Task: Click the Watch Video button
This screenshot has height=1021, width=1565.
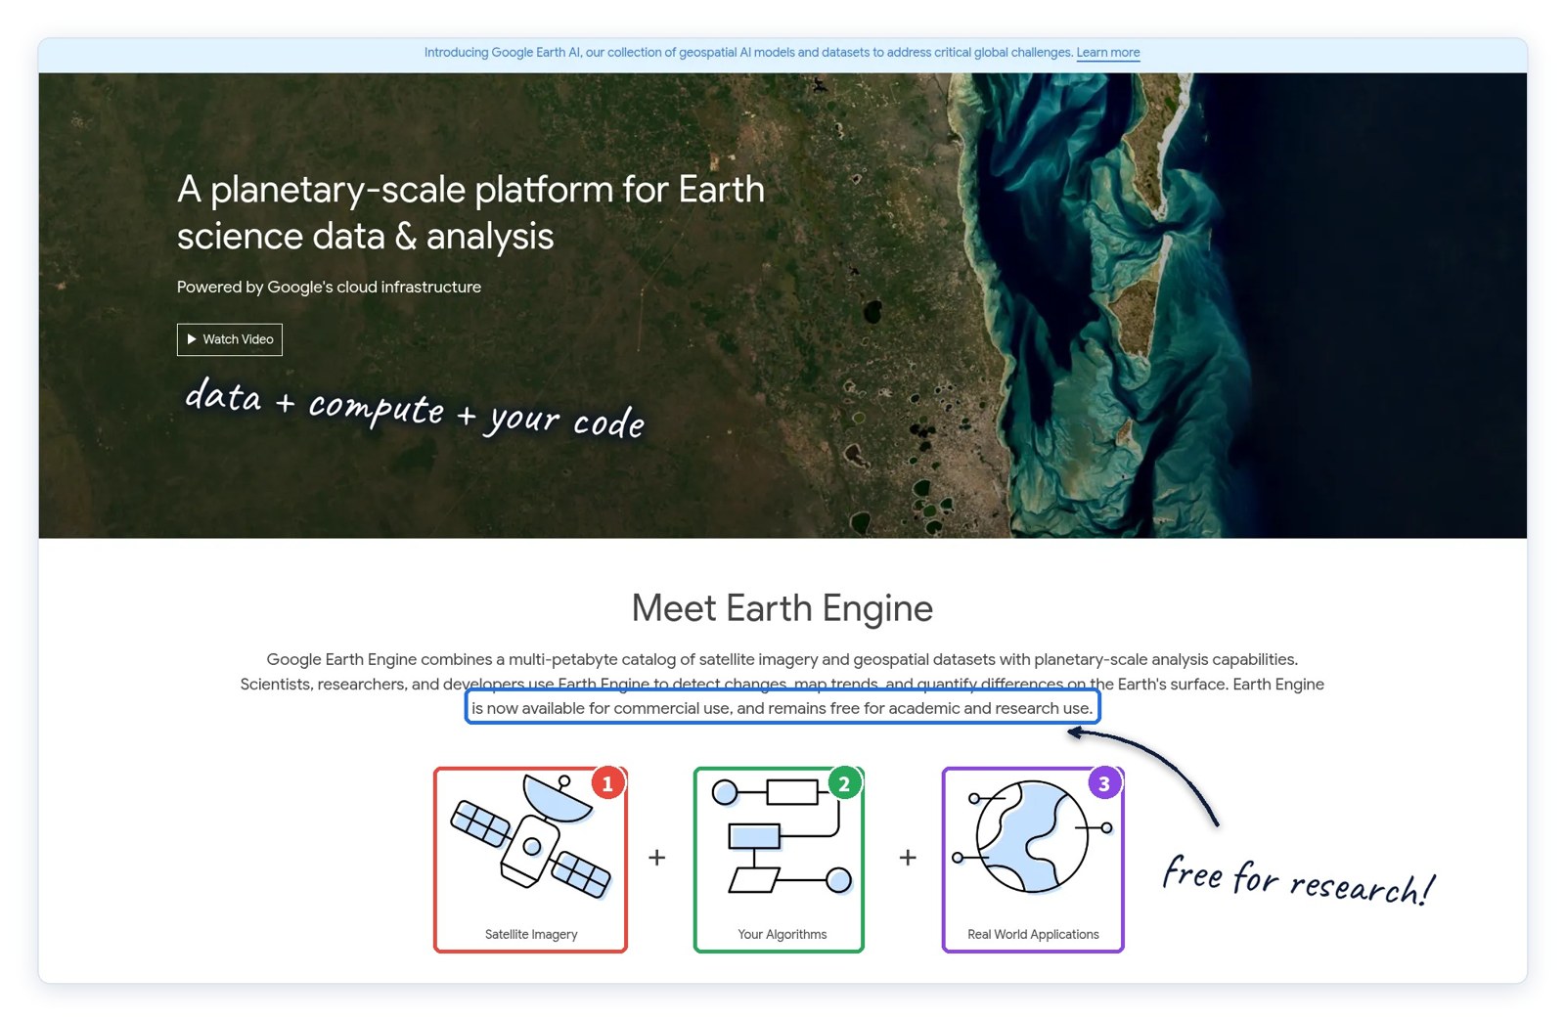Action: [x=229, y=339]
